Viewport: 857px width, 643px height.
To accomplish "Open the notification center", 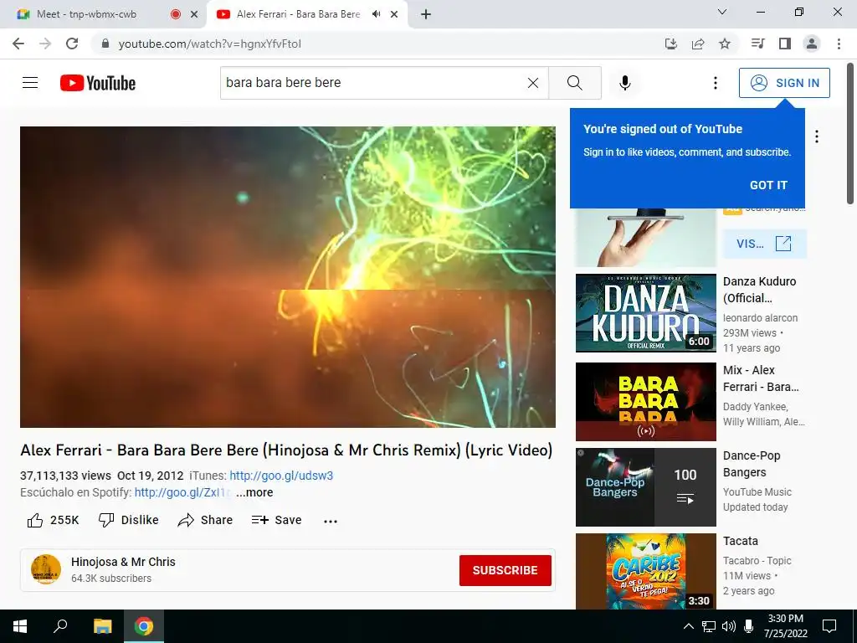I will [829, 626].
